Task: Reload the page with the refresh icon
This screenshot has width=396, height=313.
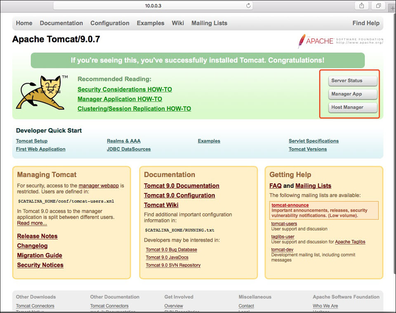Action: (x=248, y=5)
